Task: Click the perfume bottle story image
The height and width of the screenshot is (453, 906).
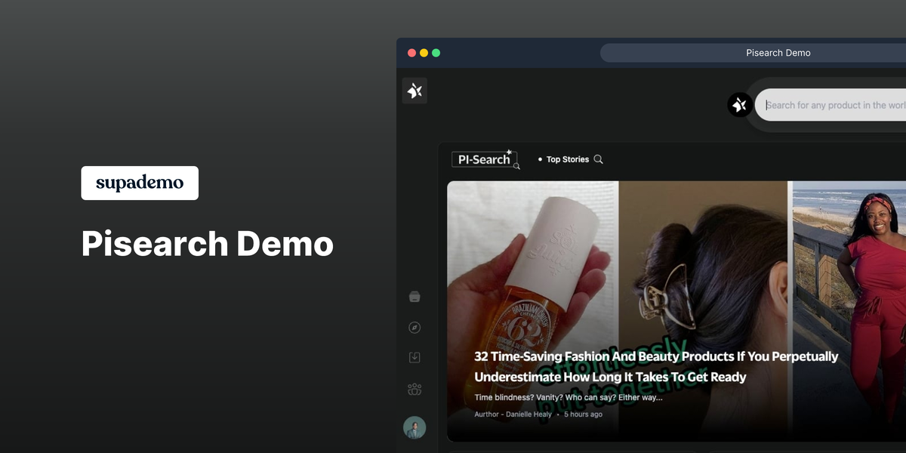Action: 532,264
